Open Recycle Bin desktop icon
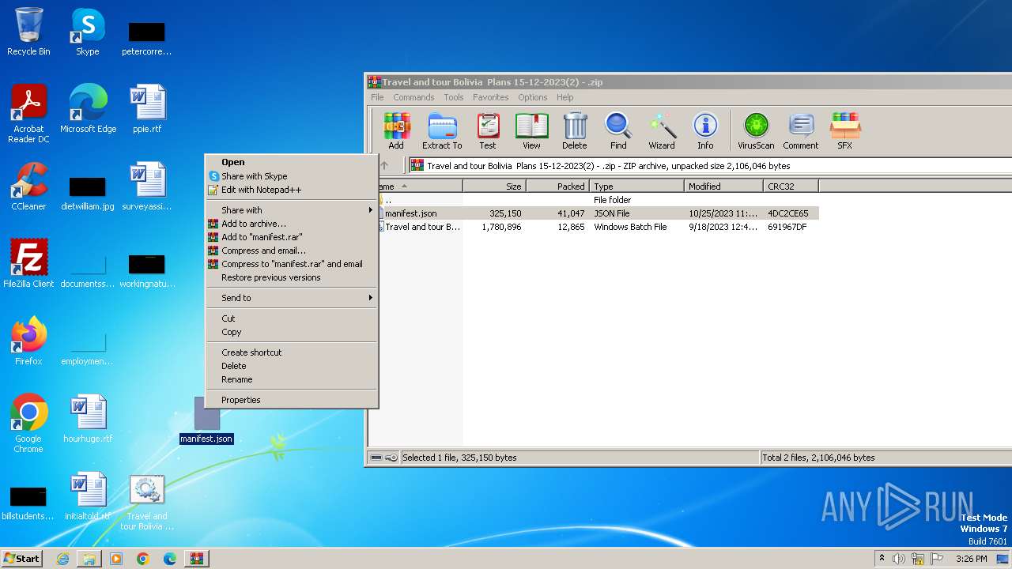1012x569 pixels. (x=28, y=32)
